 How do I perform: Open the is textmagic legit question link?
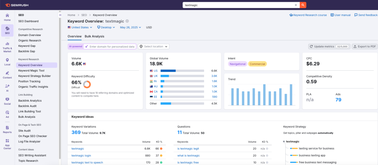188,149
